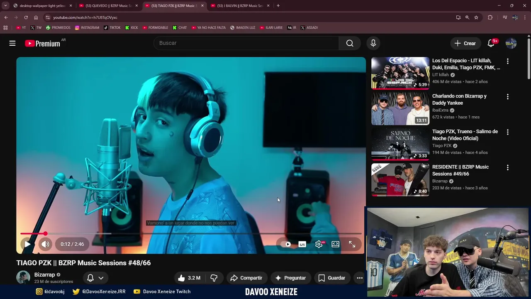Open LIT killah channel name under first video

tap(441, 75)
